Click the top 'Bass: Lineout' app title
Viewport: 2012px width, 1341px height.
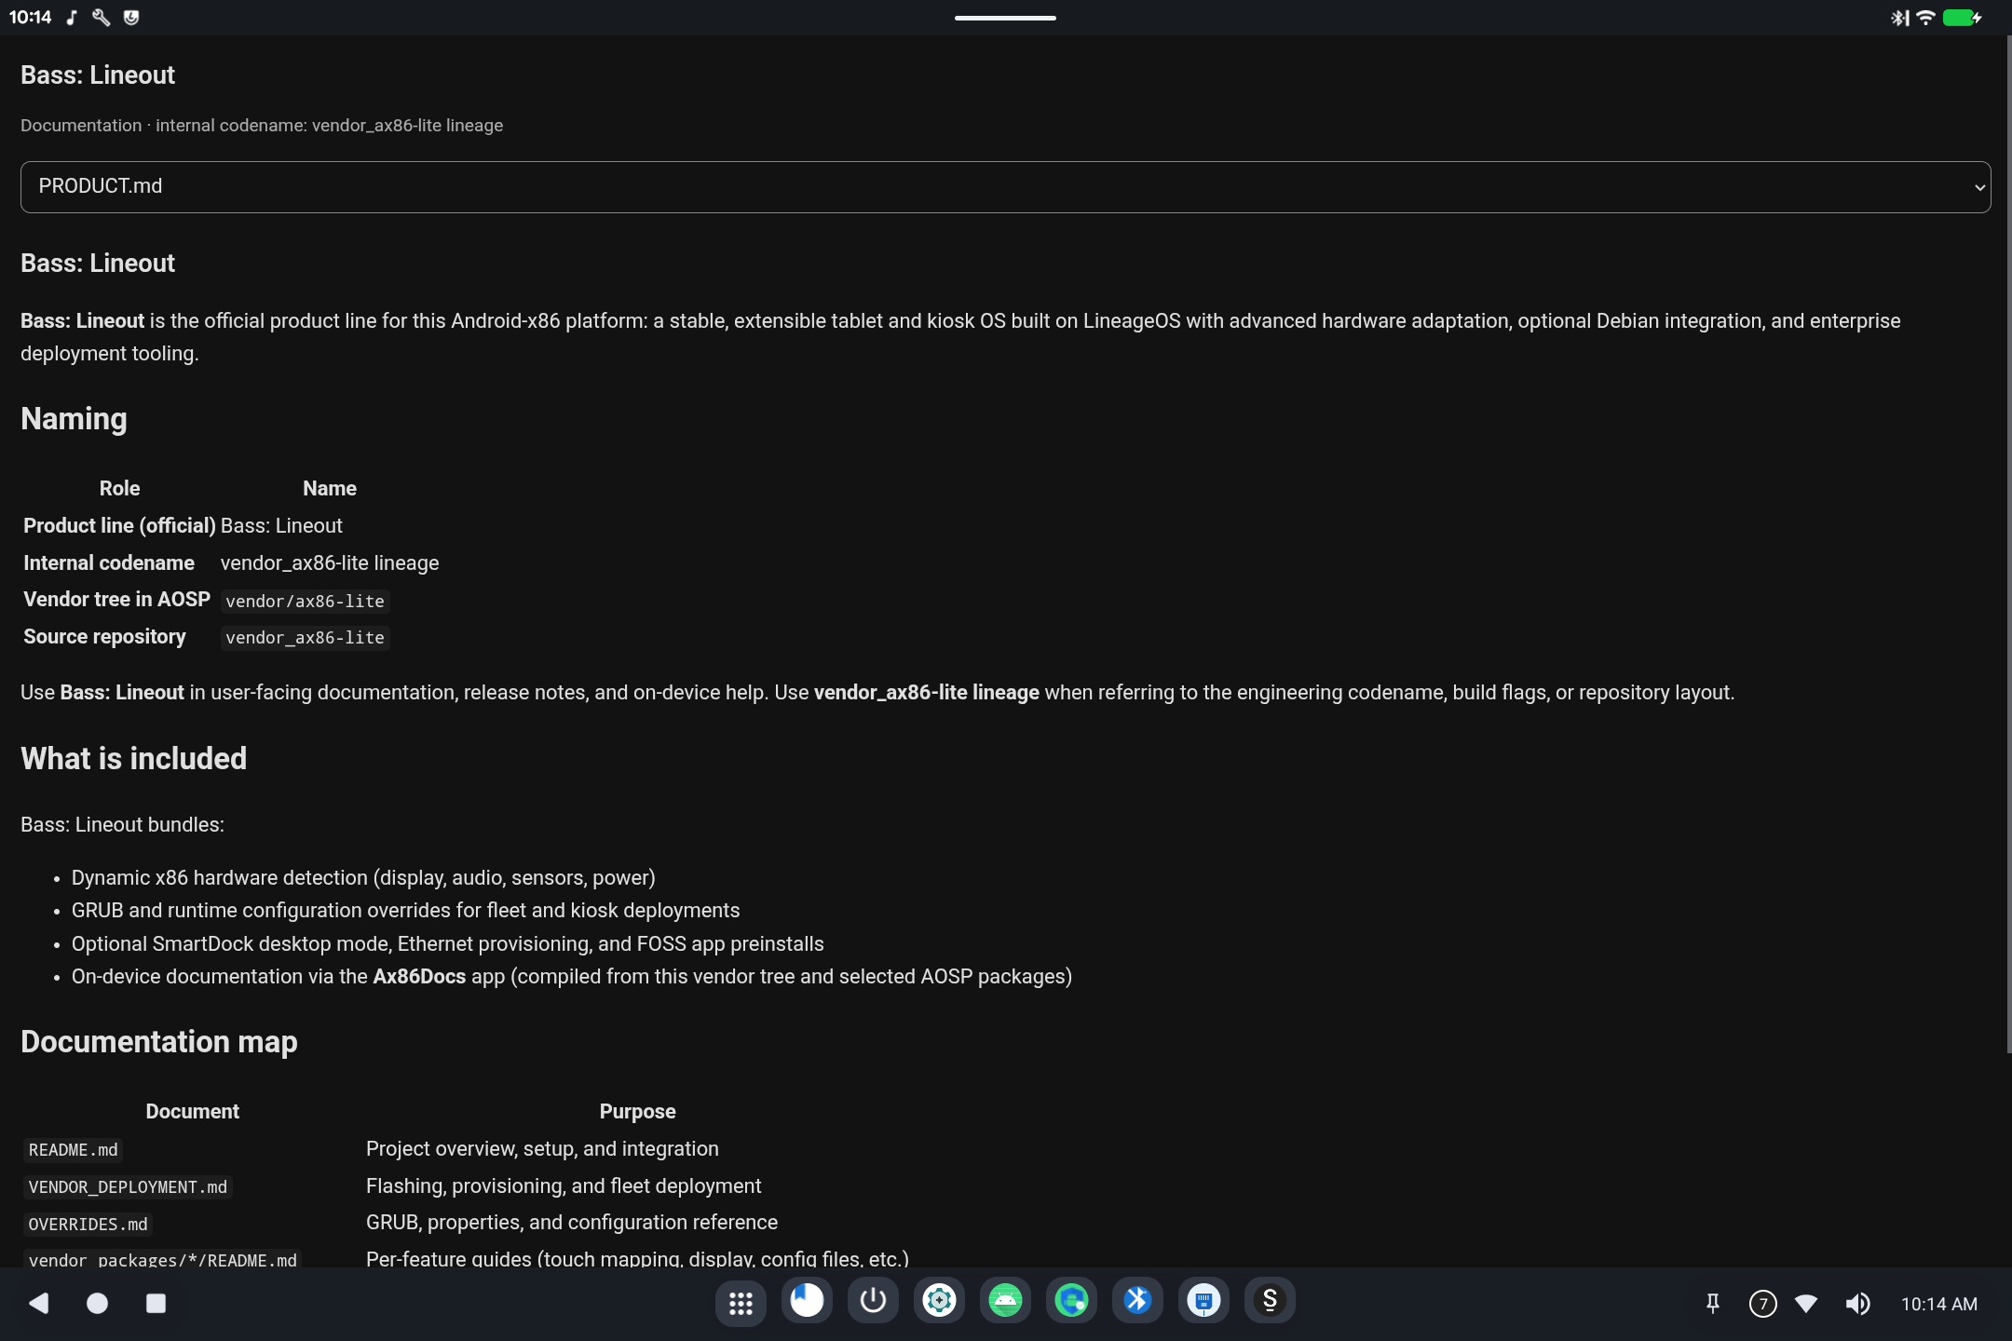[x=98, y=75]
